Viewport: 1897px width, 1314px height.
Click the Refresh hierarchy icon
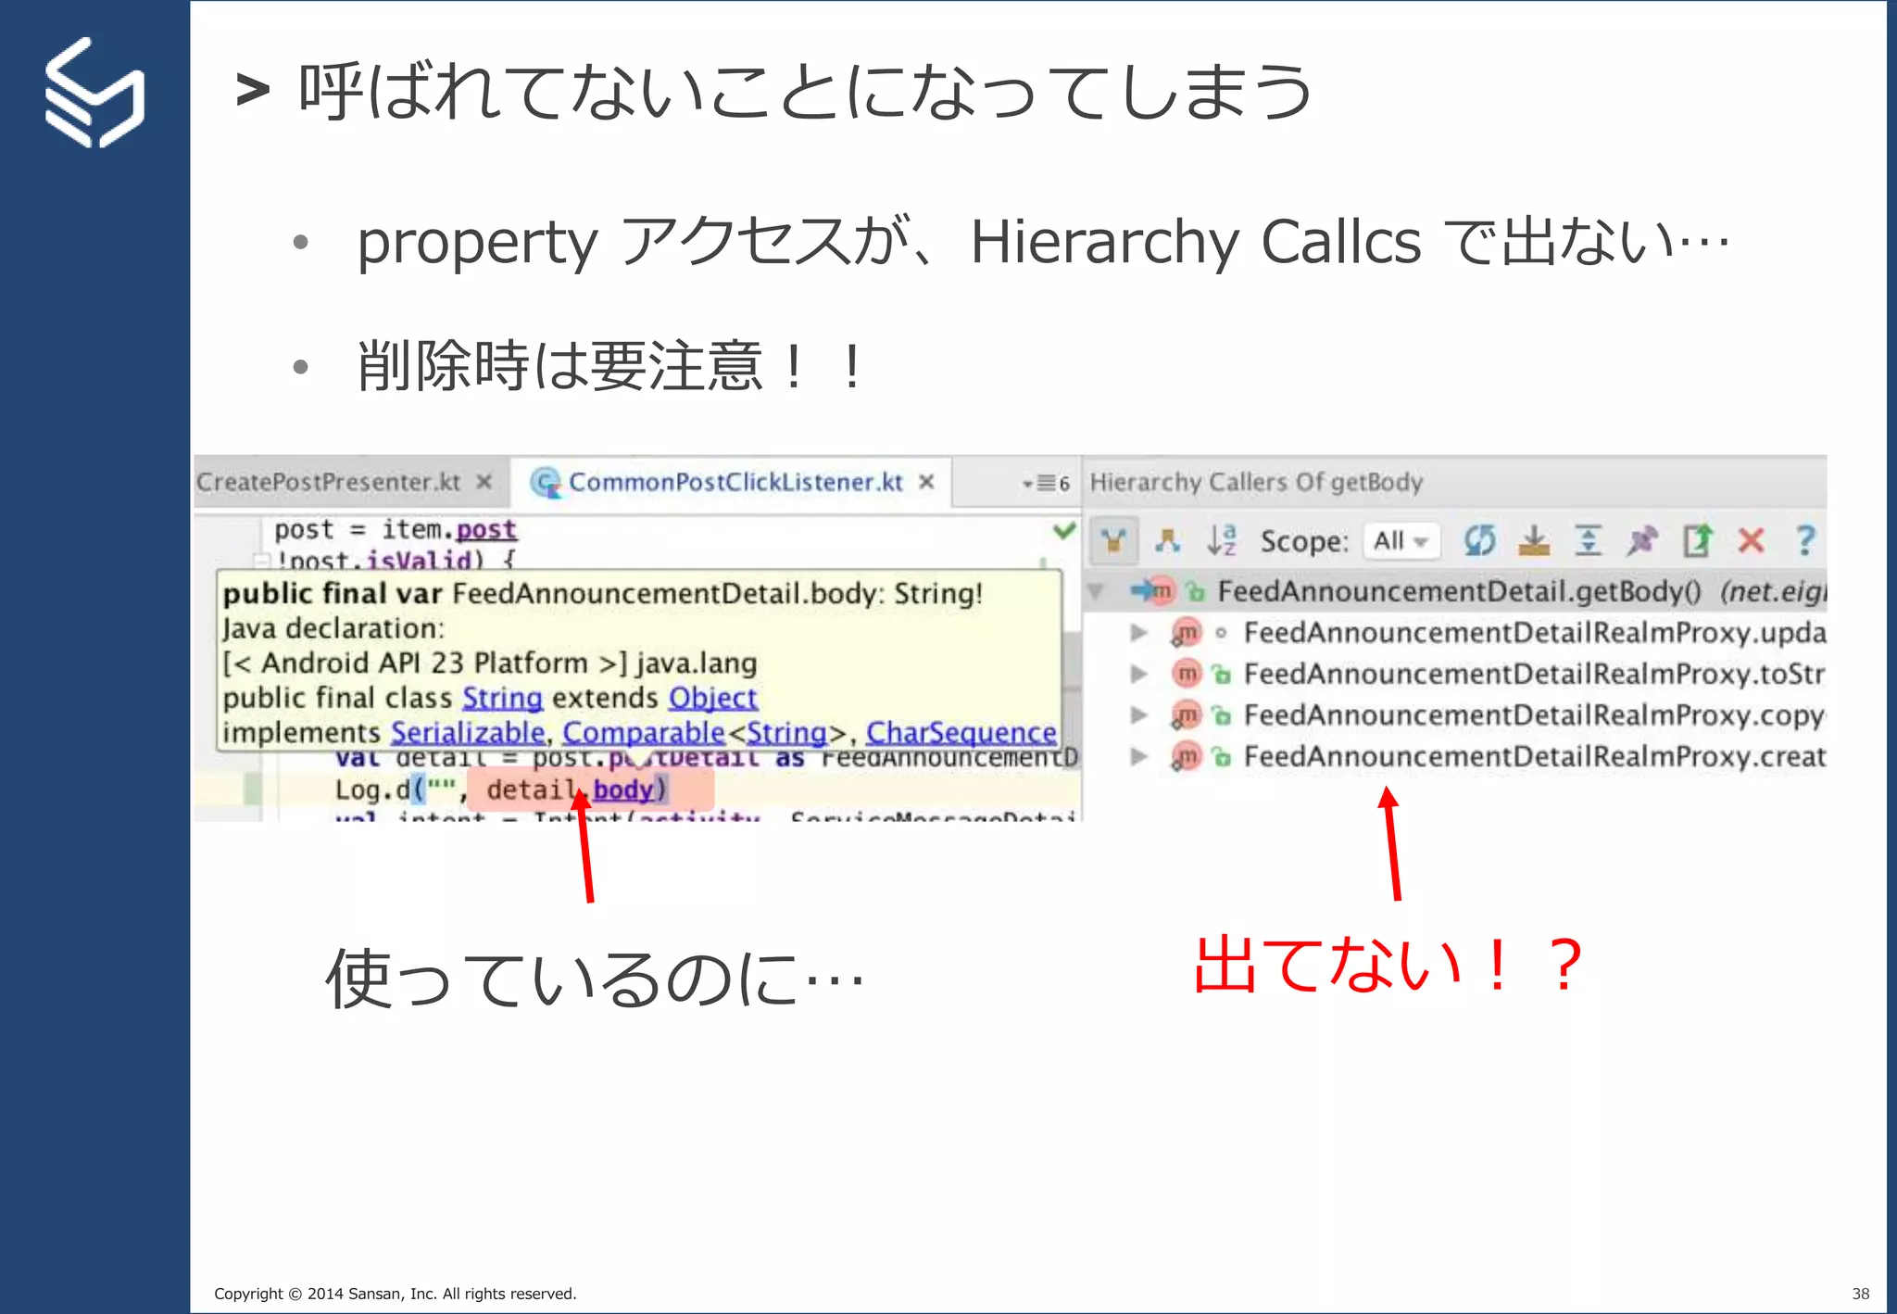click(x=1479, y=540)
